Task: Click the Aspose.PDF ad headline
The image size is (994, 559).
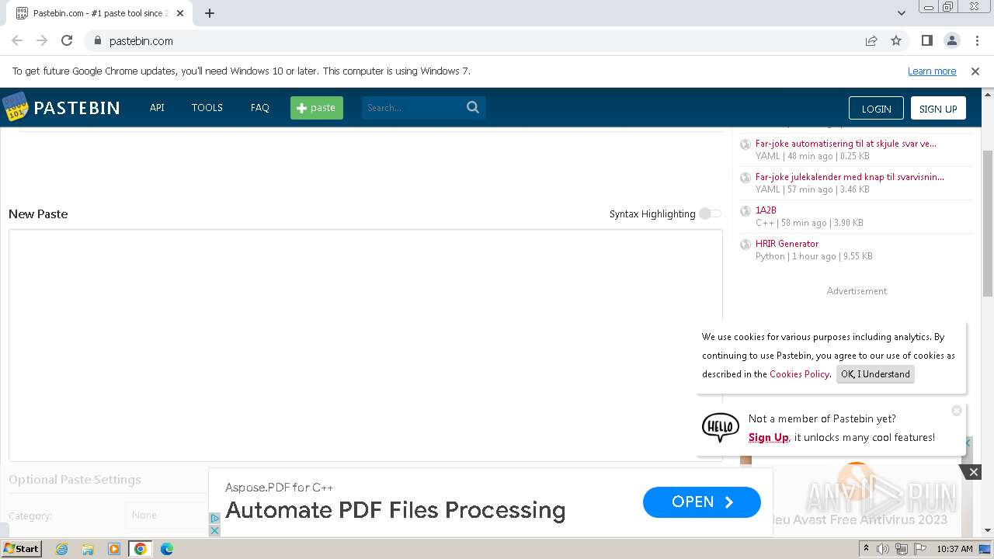Action: (395, 510)
